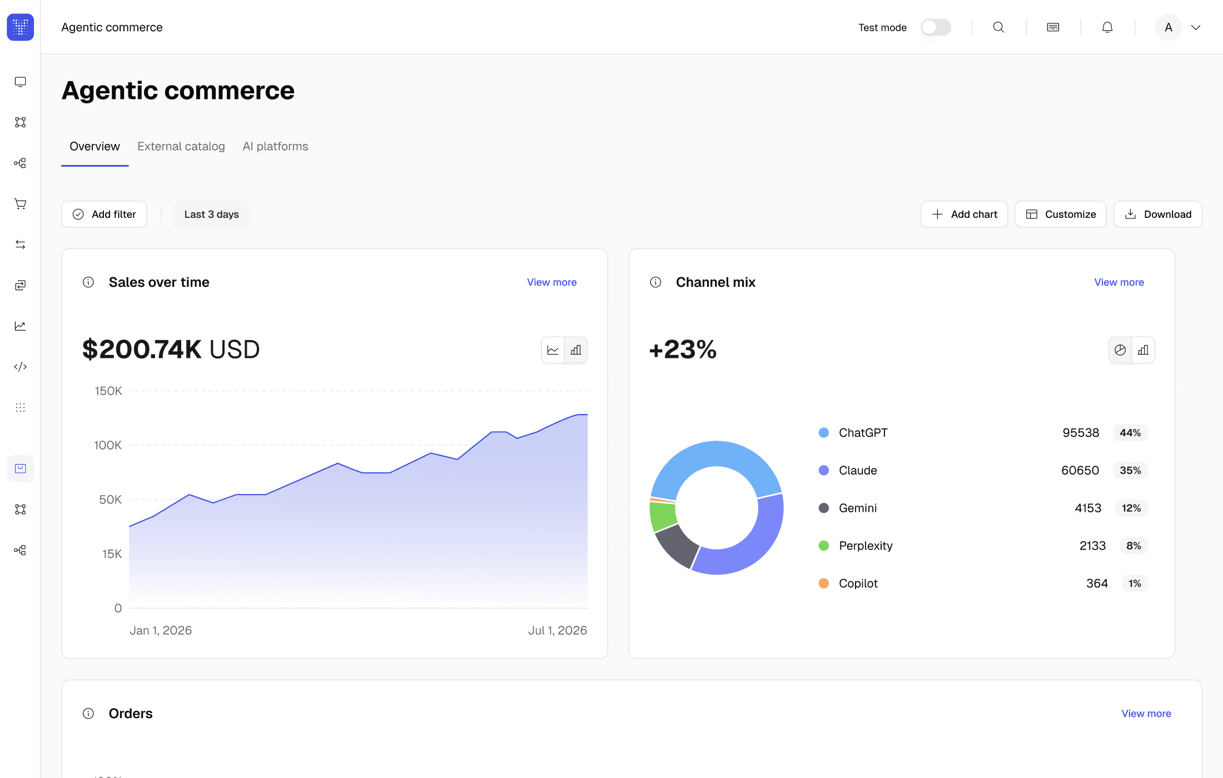
Task: Click the $200.74K USD sales total
Action: pos(171,350)
